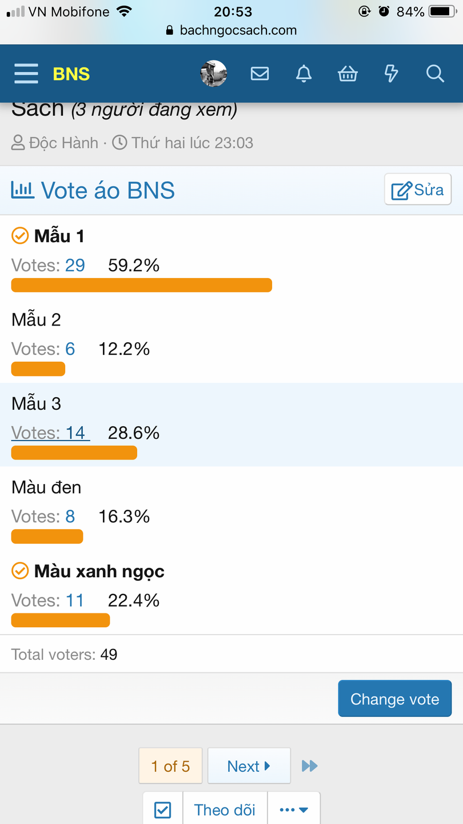
Task: Open the user avatar profile menu
Action: pos(214,74)
